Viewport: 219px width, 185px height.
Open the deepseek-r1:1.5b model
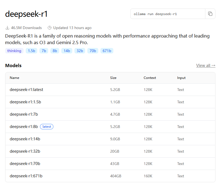point(25,102)
